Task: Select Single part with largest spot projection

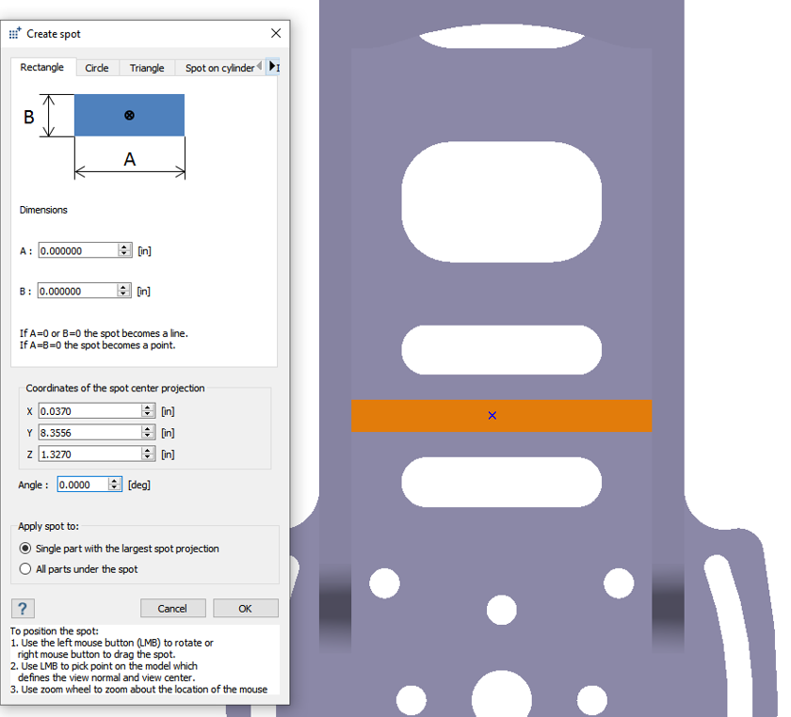Action: pos(25,549)
